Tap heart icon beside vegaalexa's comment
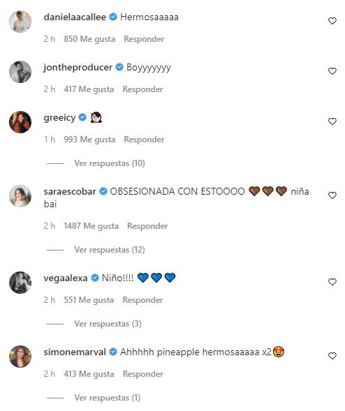This screenshot has width=345, height=411. coord(332,282)
